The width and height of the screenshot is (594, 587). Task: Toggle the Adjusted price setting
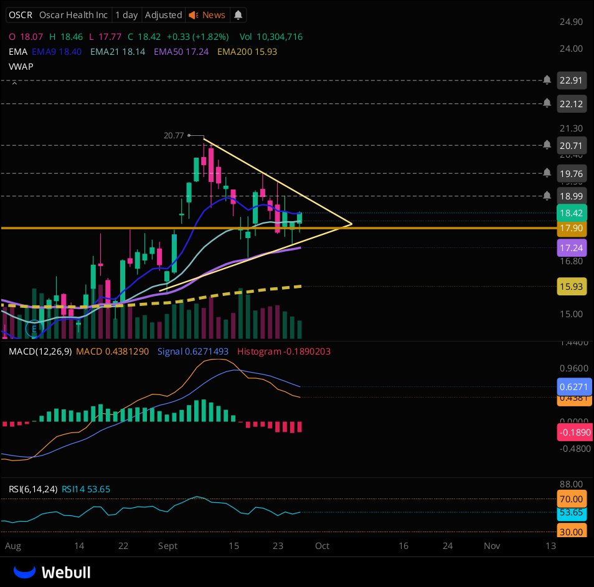pyautogui.click(x=163, y=15)
